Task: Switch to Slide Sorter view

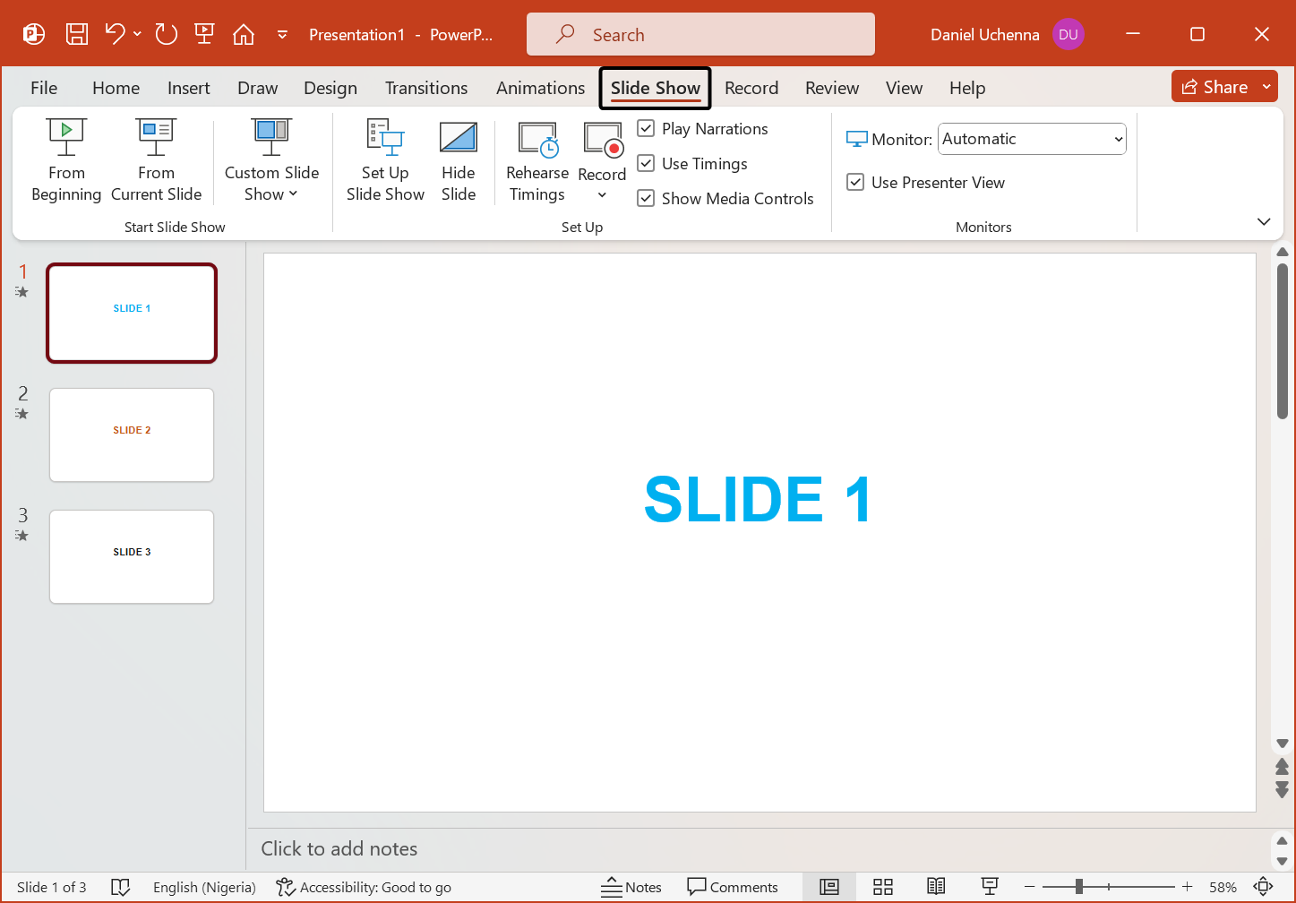Action: 883,887
